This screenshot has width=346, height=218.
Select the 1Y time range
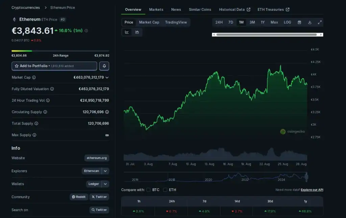tap(263, 22)
